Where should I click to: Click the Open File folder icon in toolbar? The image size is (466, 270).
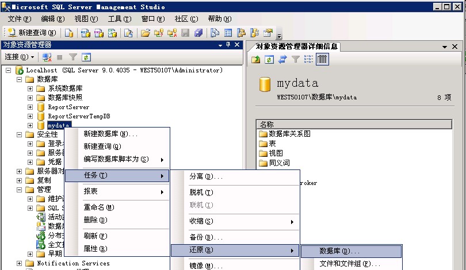point(145,33)
